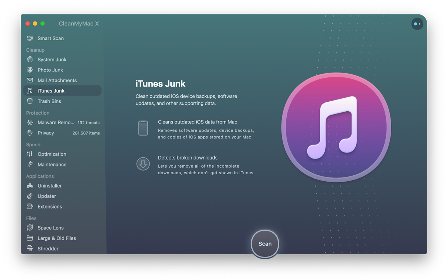The width and height of the screenshot is (448, 280).
Task: Click the 281,507 items count
Action: [86, 133]
